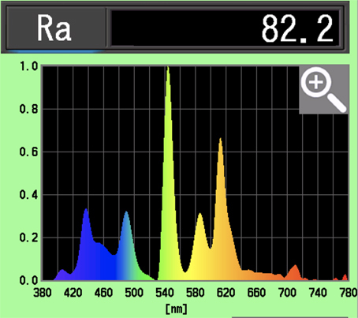Click the 0.0 intensity axis label
This screenshot has height=318, width=358.
(x=29, y=280)
